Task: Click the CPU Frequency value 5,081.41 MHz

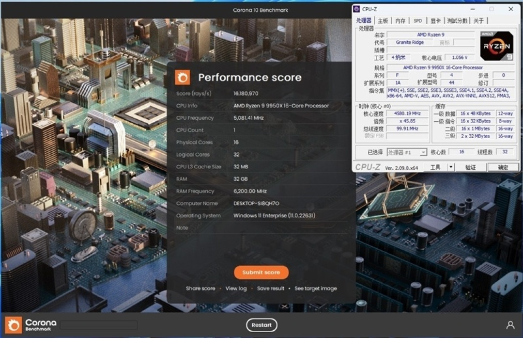Action: pyautogui.click(x=248, y=118)
